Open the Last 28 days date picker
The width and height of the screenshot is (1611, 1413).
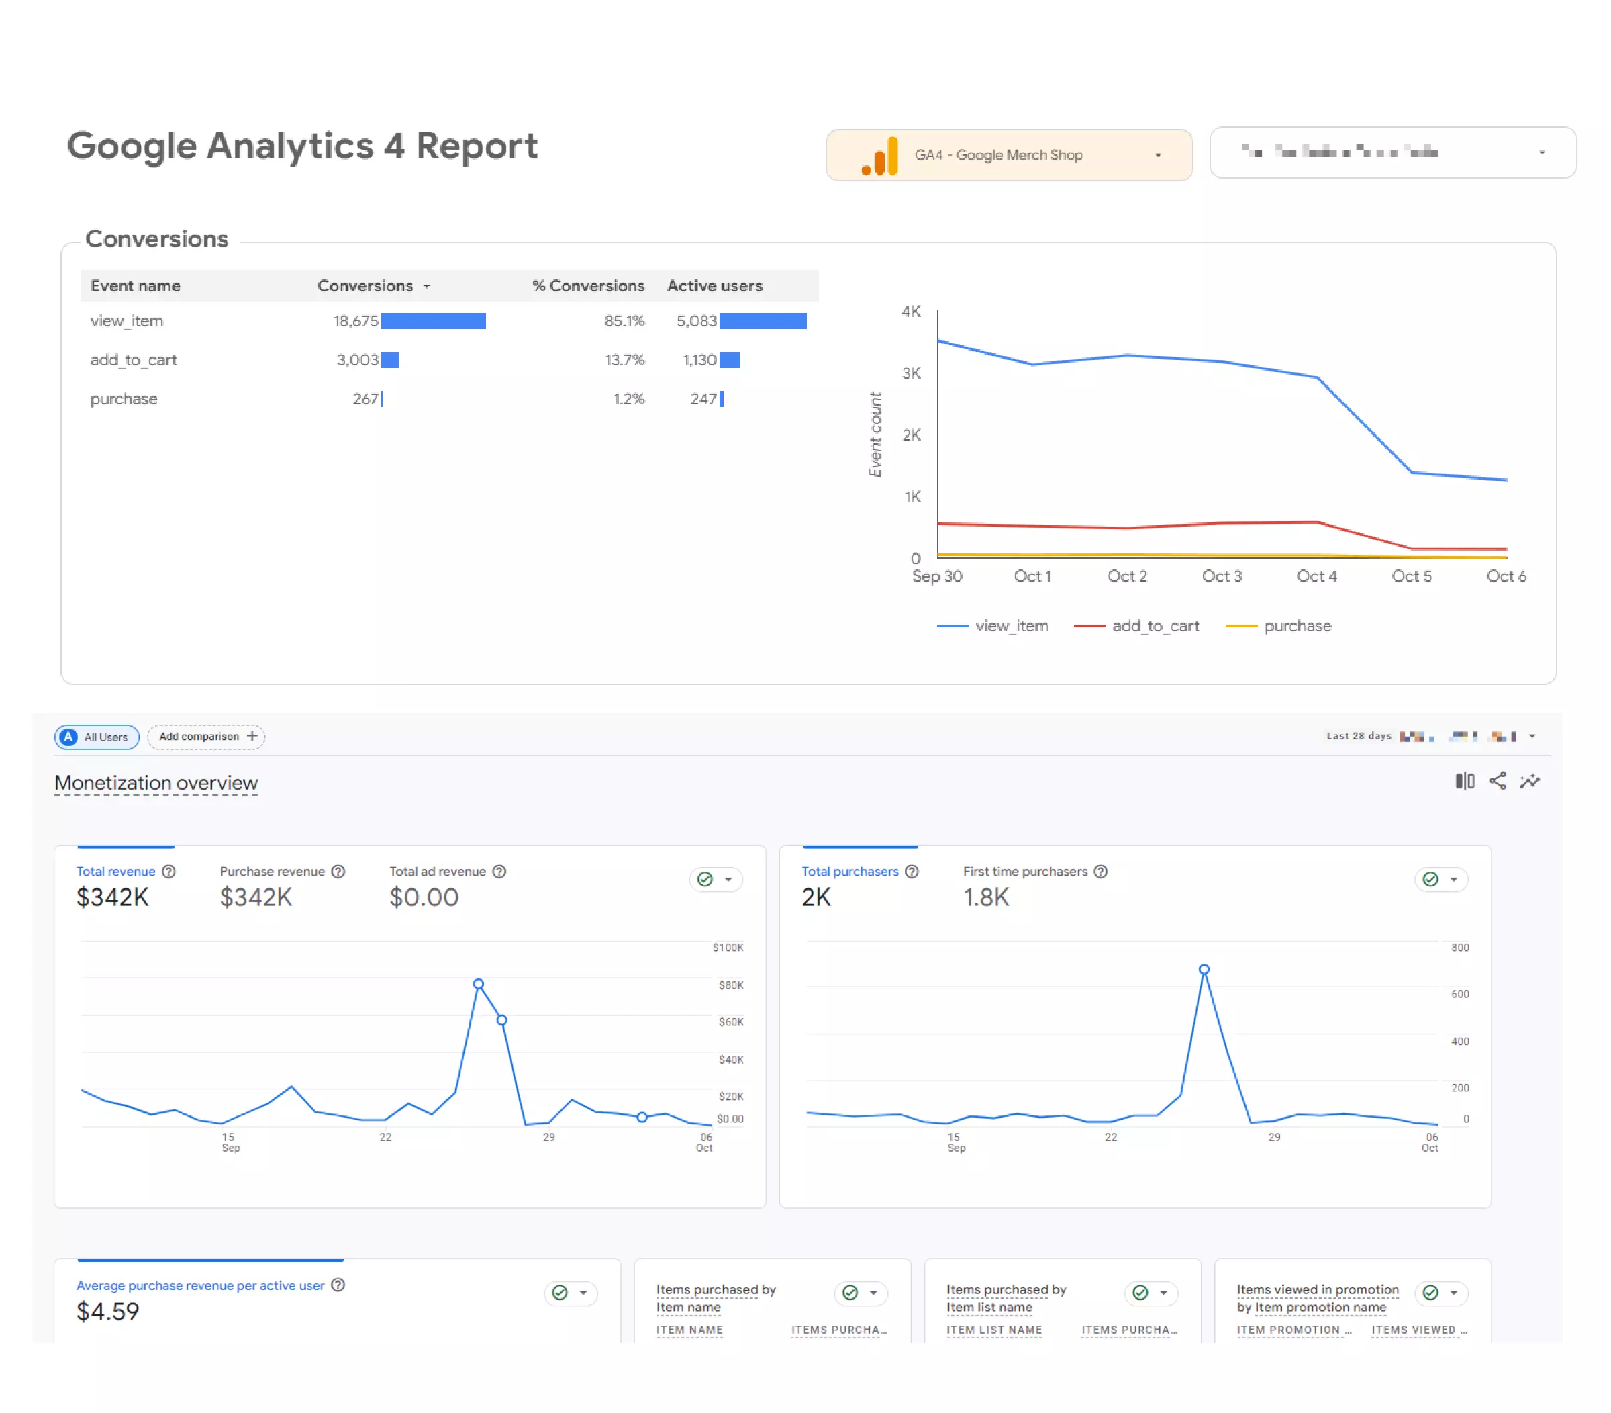pyautogui.click(x=1430, y=735)
